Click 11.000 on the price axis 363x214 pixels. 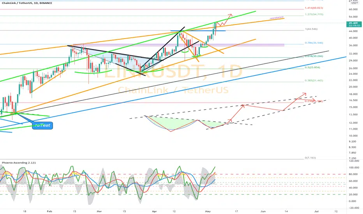click(x=354, y=129)
